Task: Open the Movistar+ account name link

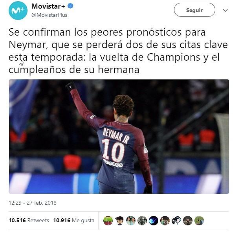Action: [x=48, y=6]
